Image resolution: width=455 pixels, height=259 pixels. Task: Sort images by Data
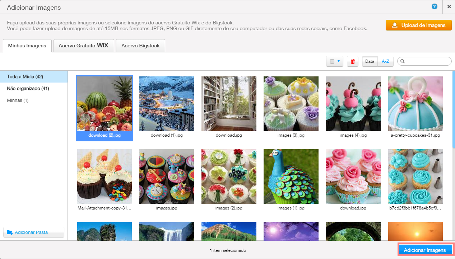pyautogui.click(x=370, y=61)
